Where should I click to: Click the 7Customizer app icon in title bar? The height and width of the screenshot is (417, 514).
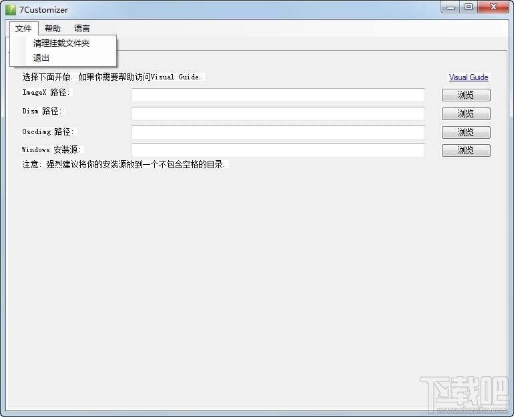tap(11, 9)
